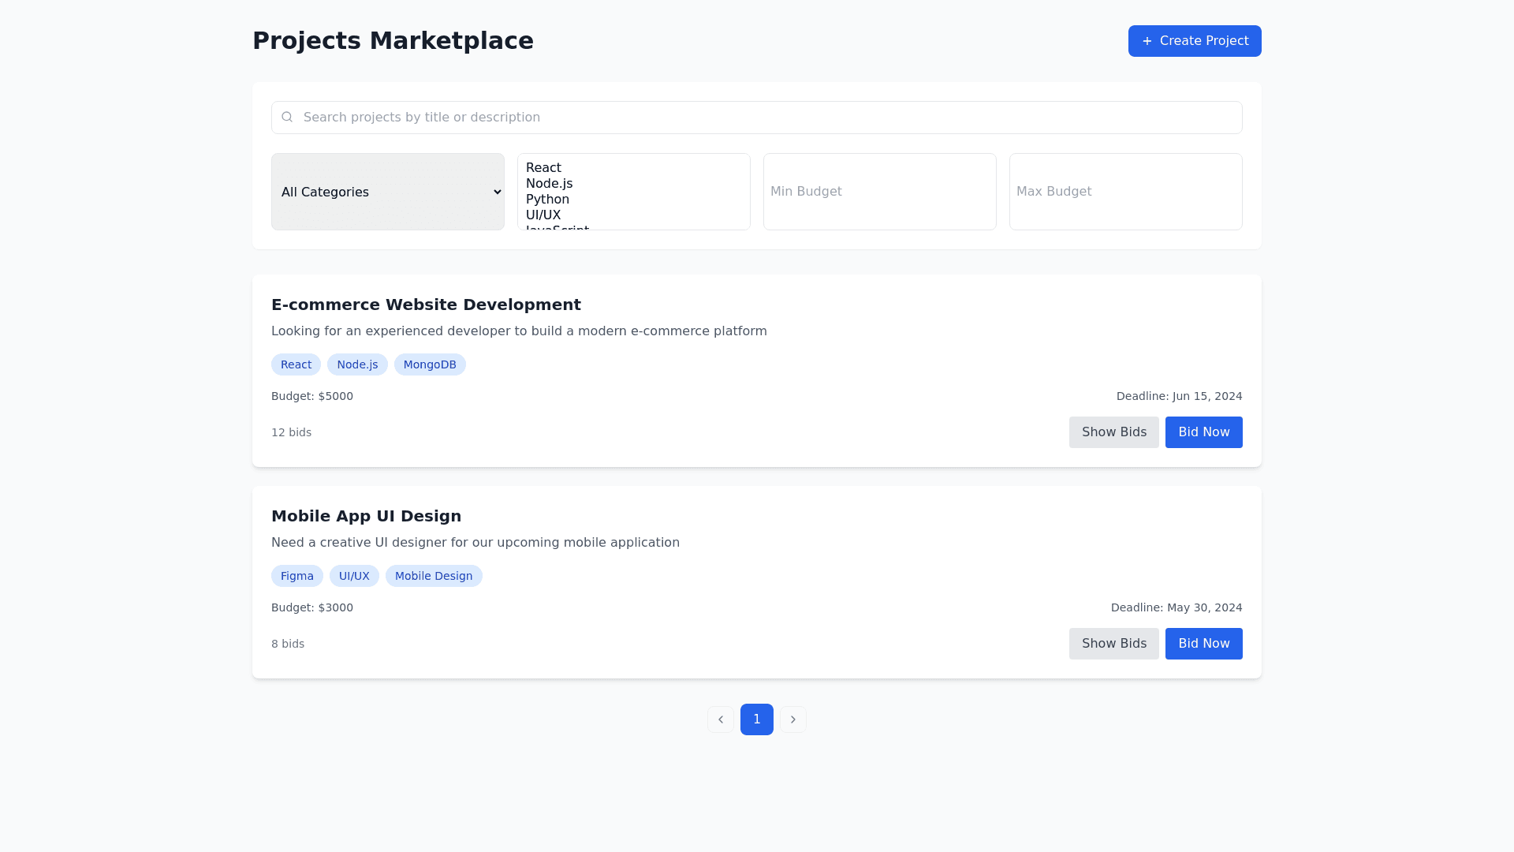The height and width of the screenshot is (852, 1514).
Task: Open the All Categories dropdown
Action: (388, 192)
